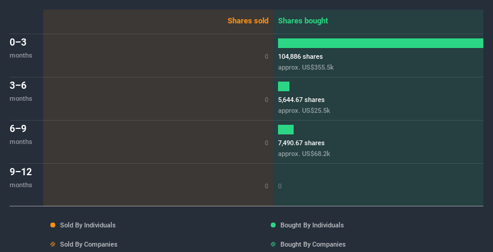
Task: Click the sold 0 value in 3–6 months row
Action: (267, 100)
